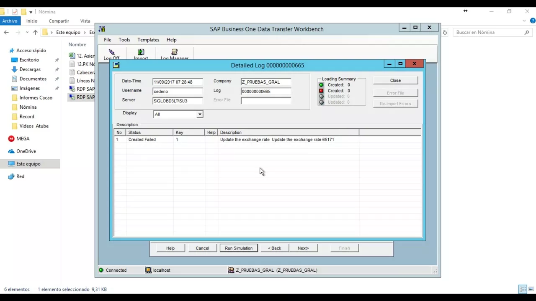Go up one folder level in Explorer

(x=35, y=32)
